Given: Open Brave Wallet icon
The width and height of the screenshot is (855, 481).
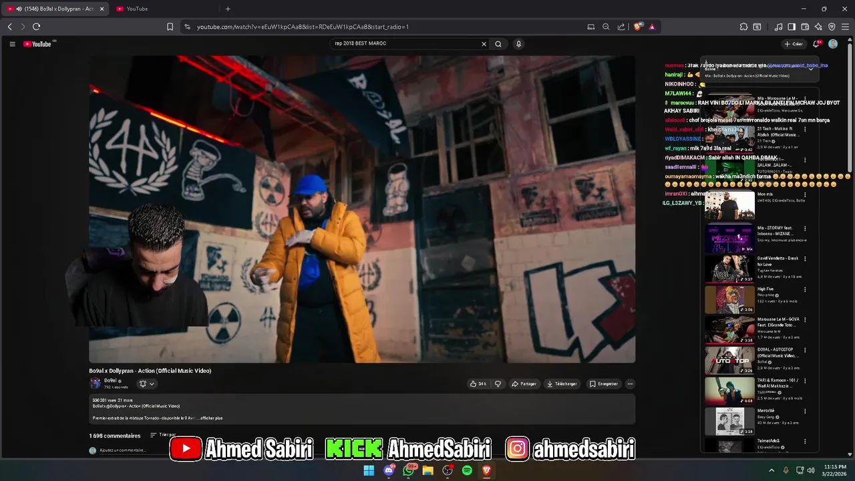Looking at the screenshot, I should pyautogui.click(x=805, y=27).
